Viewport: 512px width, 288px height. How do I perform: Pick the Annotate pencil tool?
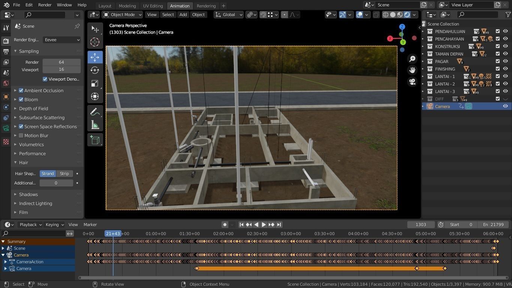pyautogui.click(x=95, y=112)
